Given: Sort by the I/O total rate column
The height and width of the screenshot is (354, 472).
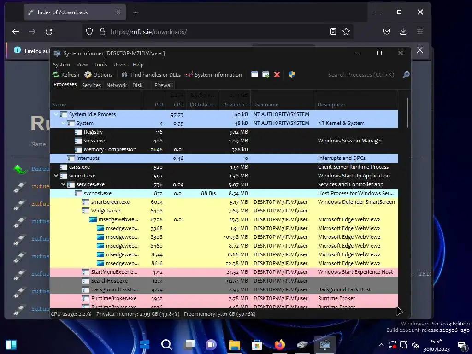Looking at the screenshot, I should (x=203, y=105).
